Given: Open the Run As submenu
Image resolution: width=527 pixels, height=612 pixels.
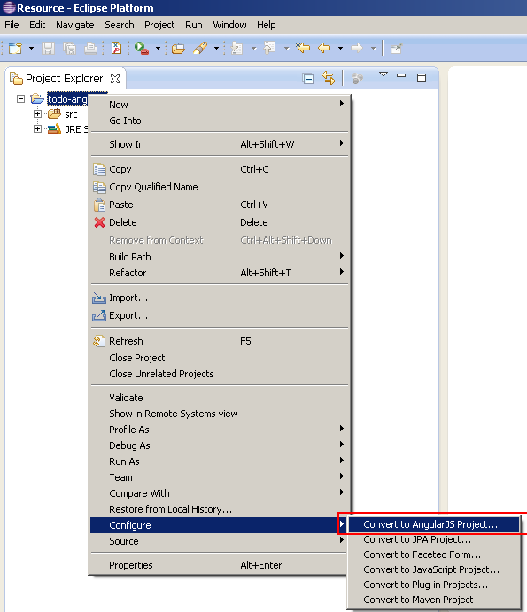Looking at the screenshot, I should coord(219,461).
